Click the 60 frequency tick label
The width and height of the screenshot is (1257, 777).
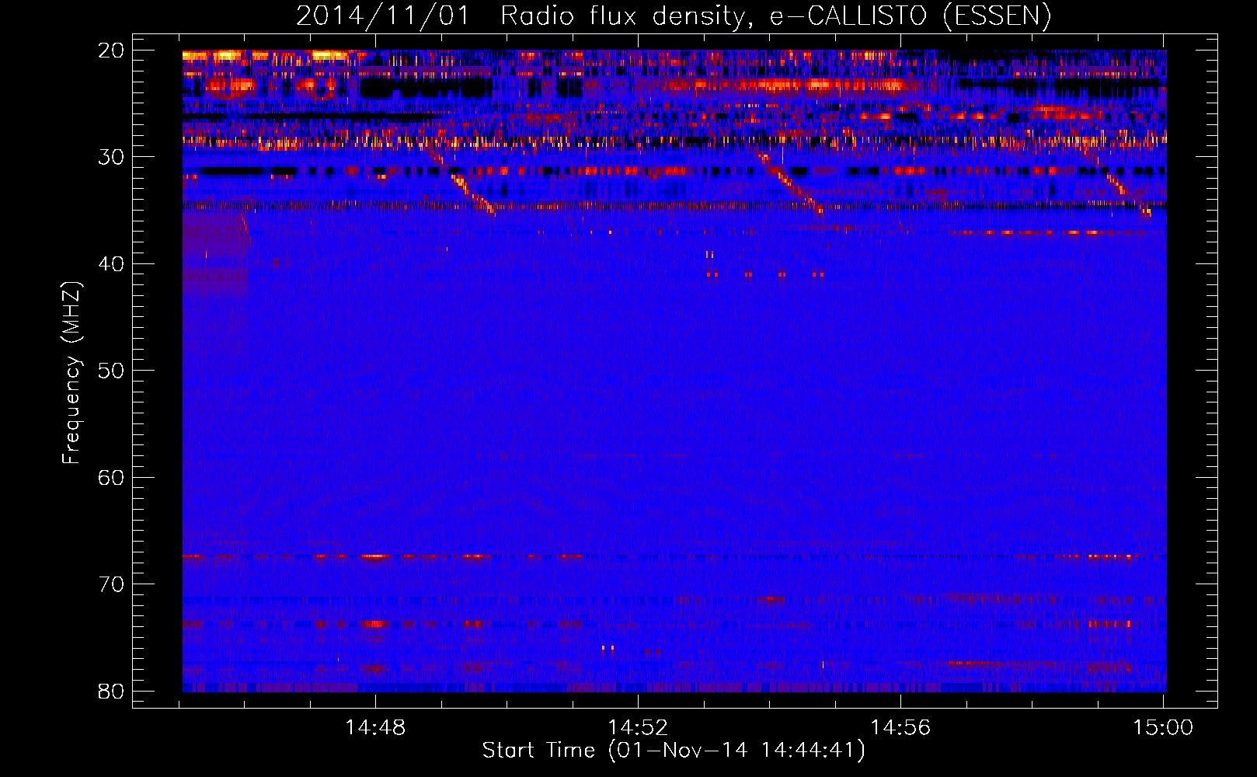(x=111, y=477)
